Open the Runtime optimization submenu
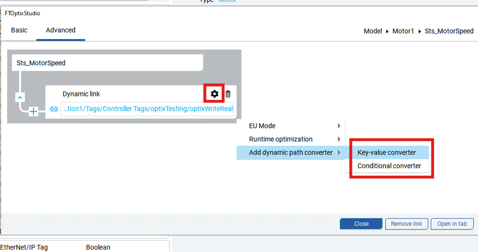This screenshot has height=252, width=478. (x=291, y=139)
